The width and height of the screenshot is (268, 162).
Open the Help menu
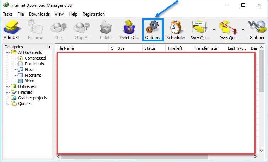click(73, 14)
